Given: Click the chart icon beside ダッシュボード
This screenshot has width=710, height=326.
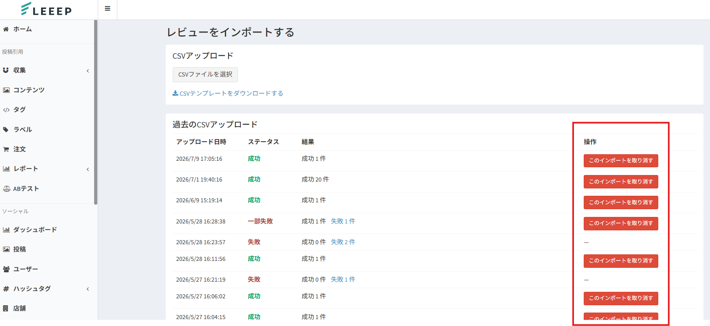Looking at the screenshot, I should point(6,230).
